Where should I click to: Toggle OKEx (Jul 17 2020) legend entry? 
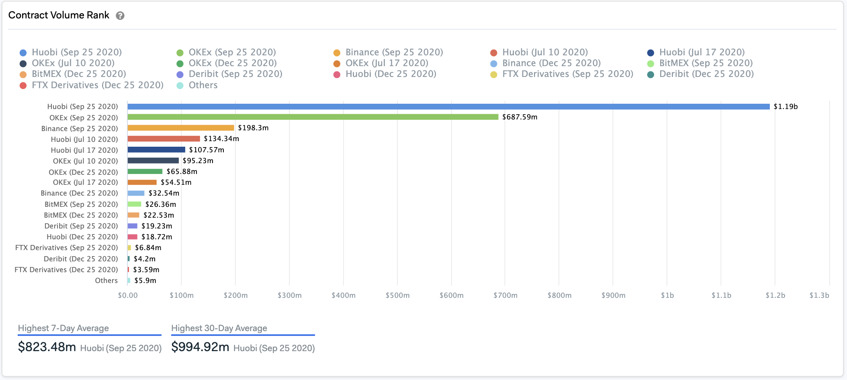click(x=381, y=63)
